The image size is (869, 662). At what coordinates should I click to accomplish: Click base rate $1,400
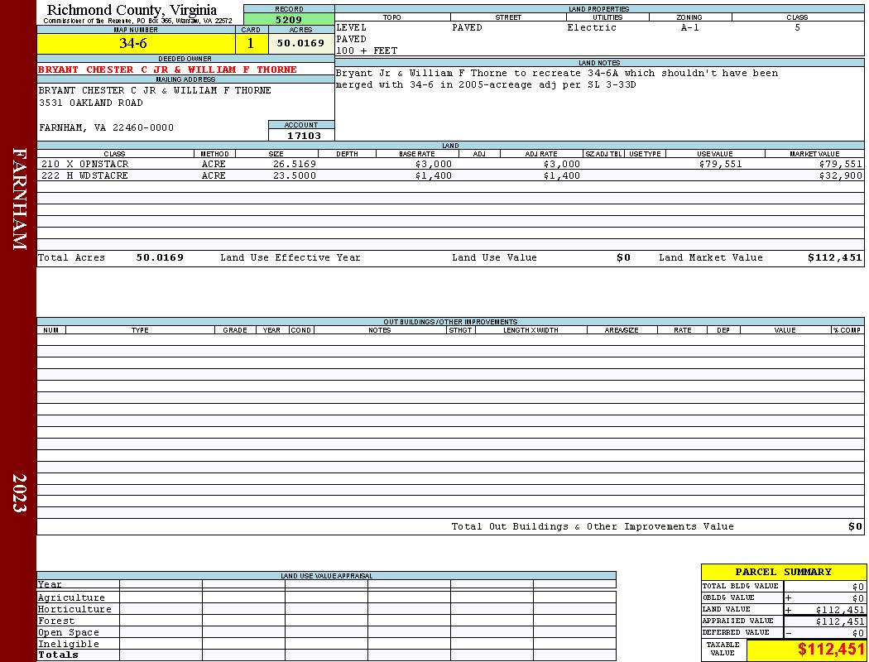[434, 176]
